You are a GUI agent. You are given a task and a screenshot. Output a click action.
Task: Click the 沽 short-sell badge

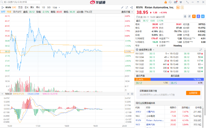point(182,7)
